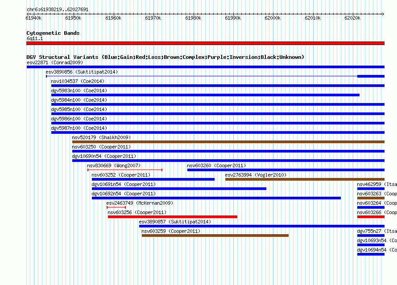Open nsv603259 (Cooper2011) label
This screenshot has height=285, width=397.
[171, 231]
